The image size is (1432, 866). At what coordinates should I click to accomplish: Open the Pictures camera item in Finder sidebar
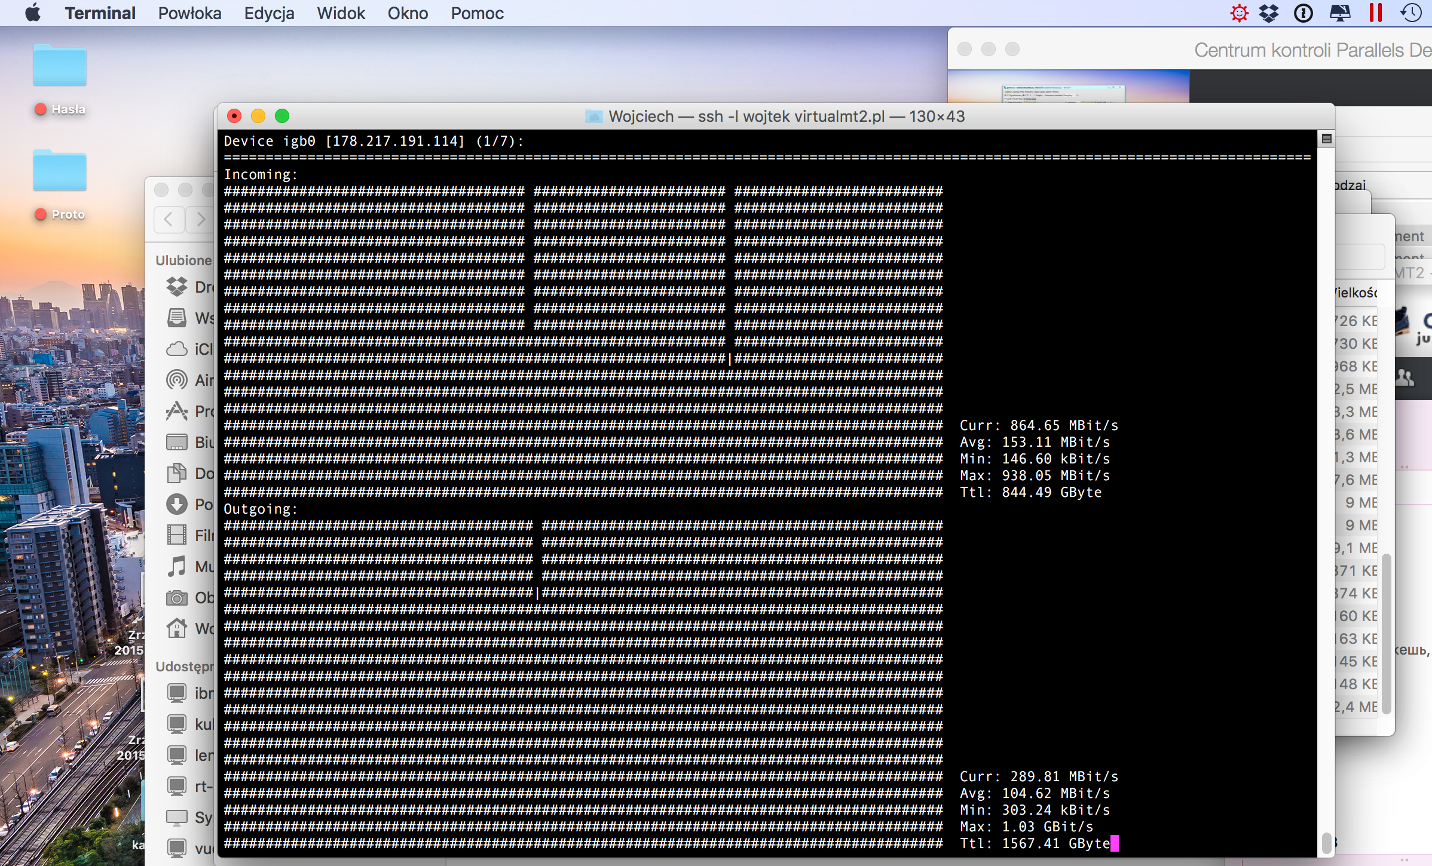190,597
